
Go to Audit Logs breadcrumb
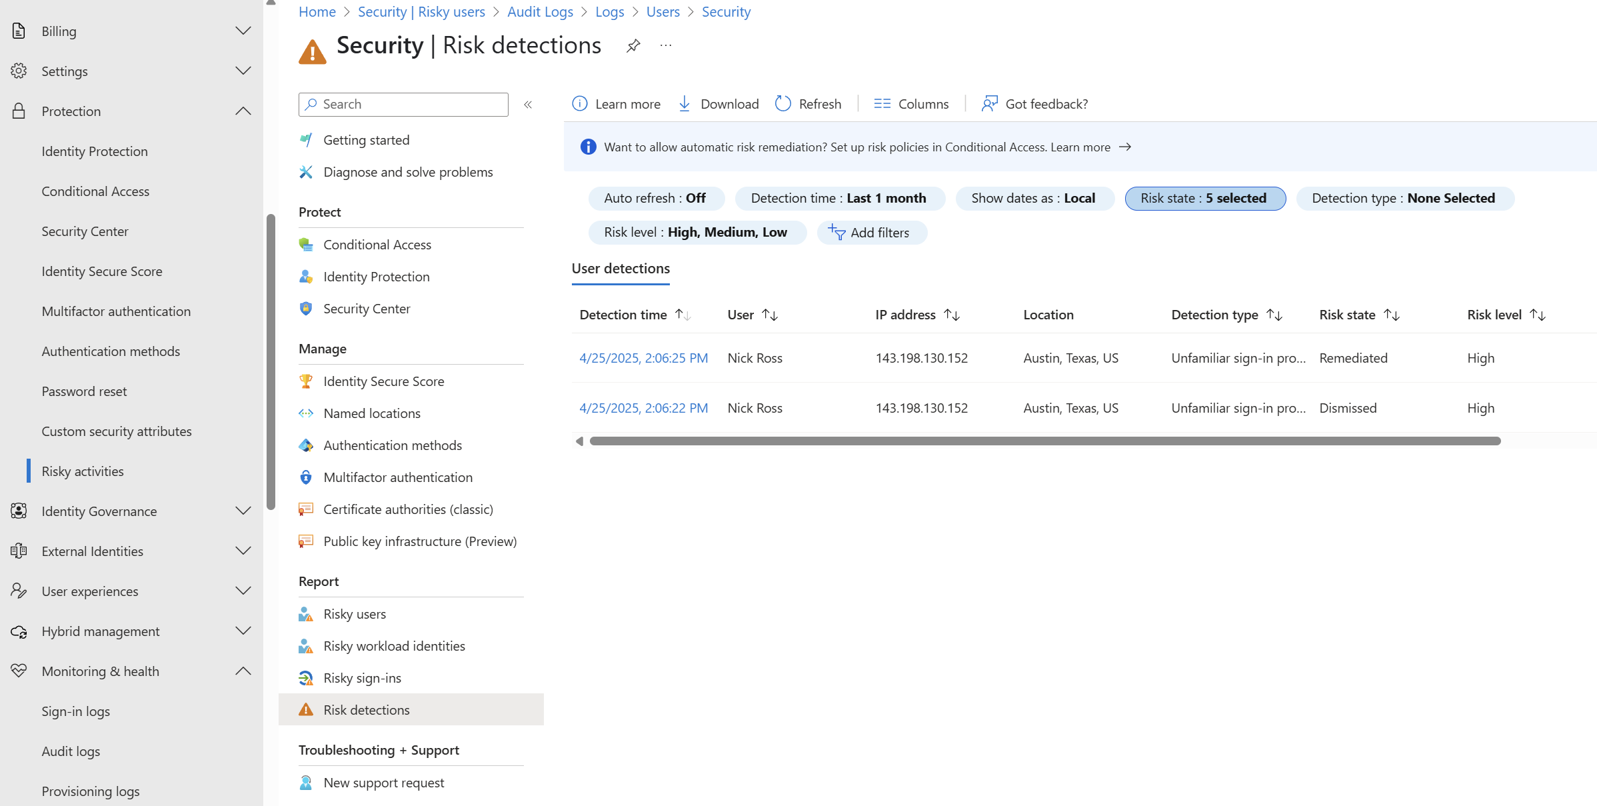point(540,12)
